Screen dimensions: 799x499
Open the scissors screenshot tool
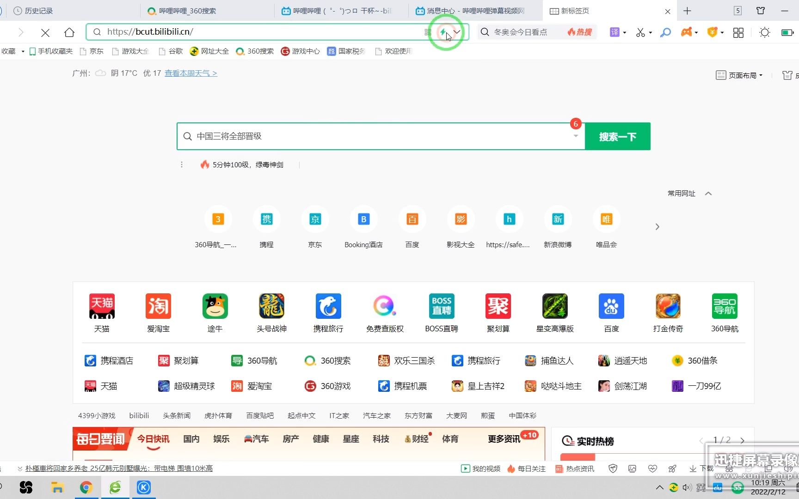click(x=640, y=32)
